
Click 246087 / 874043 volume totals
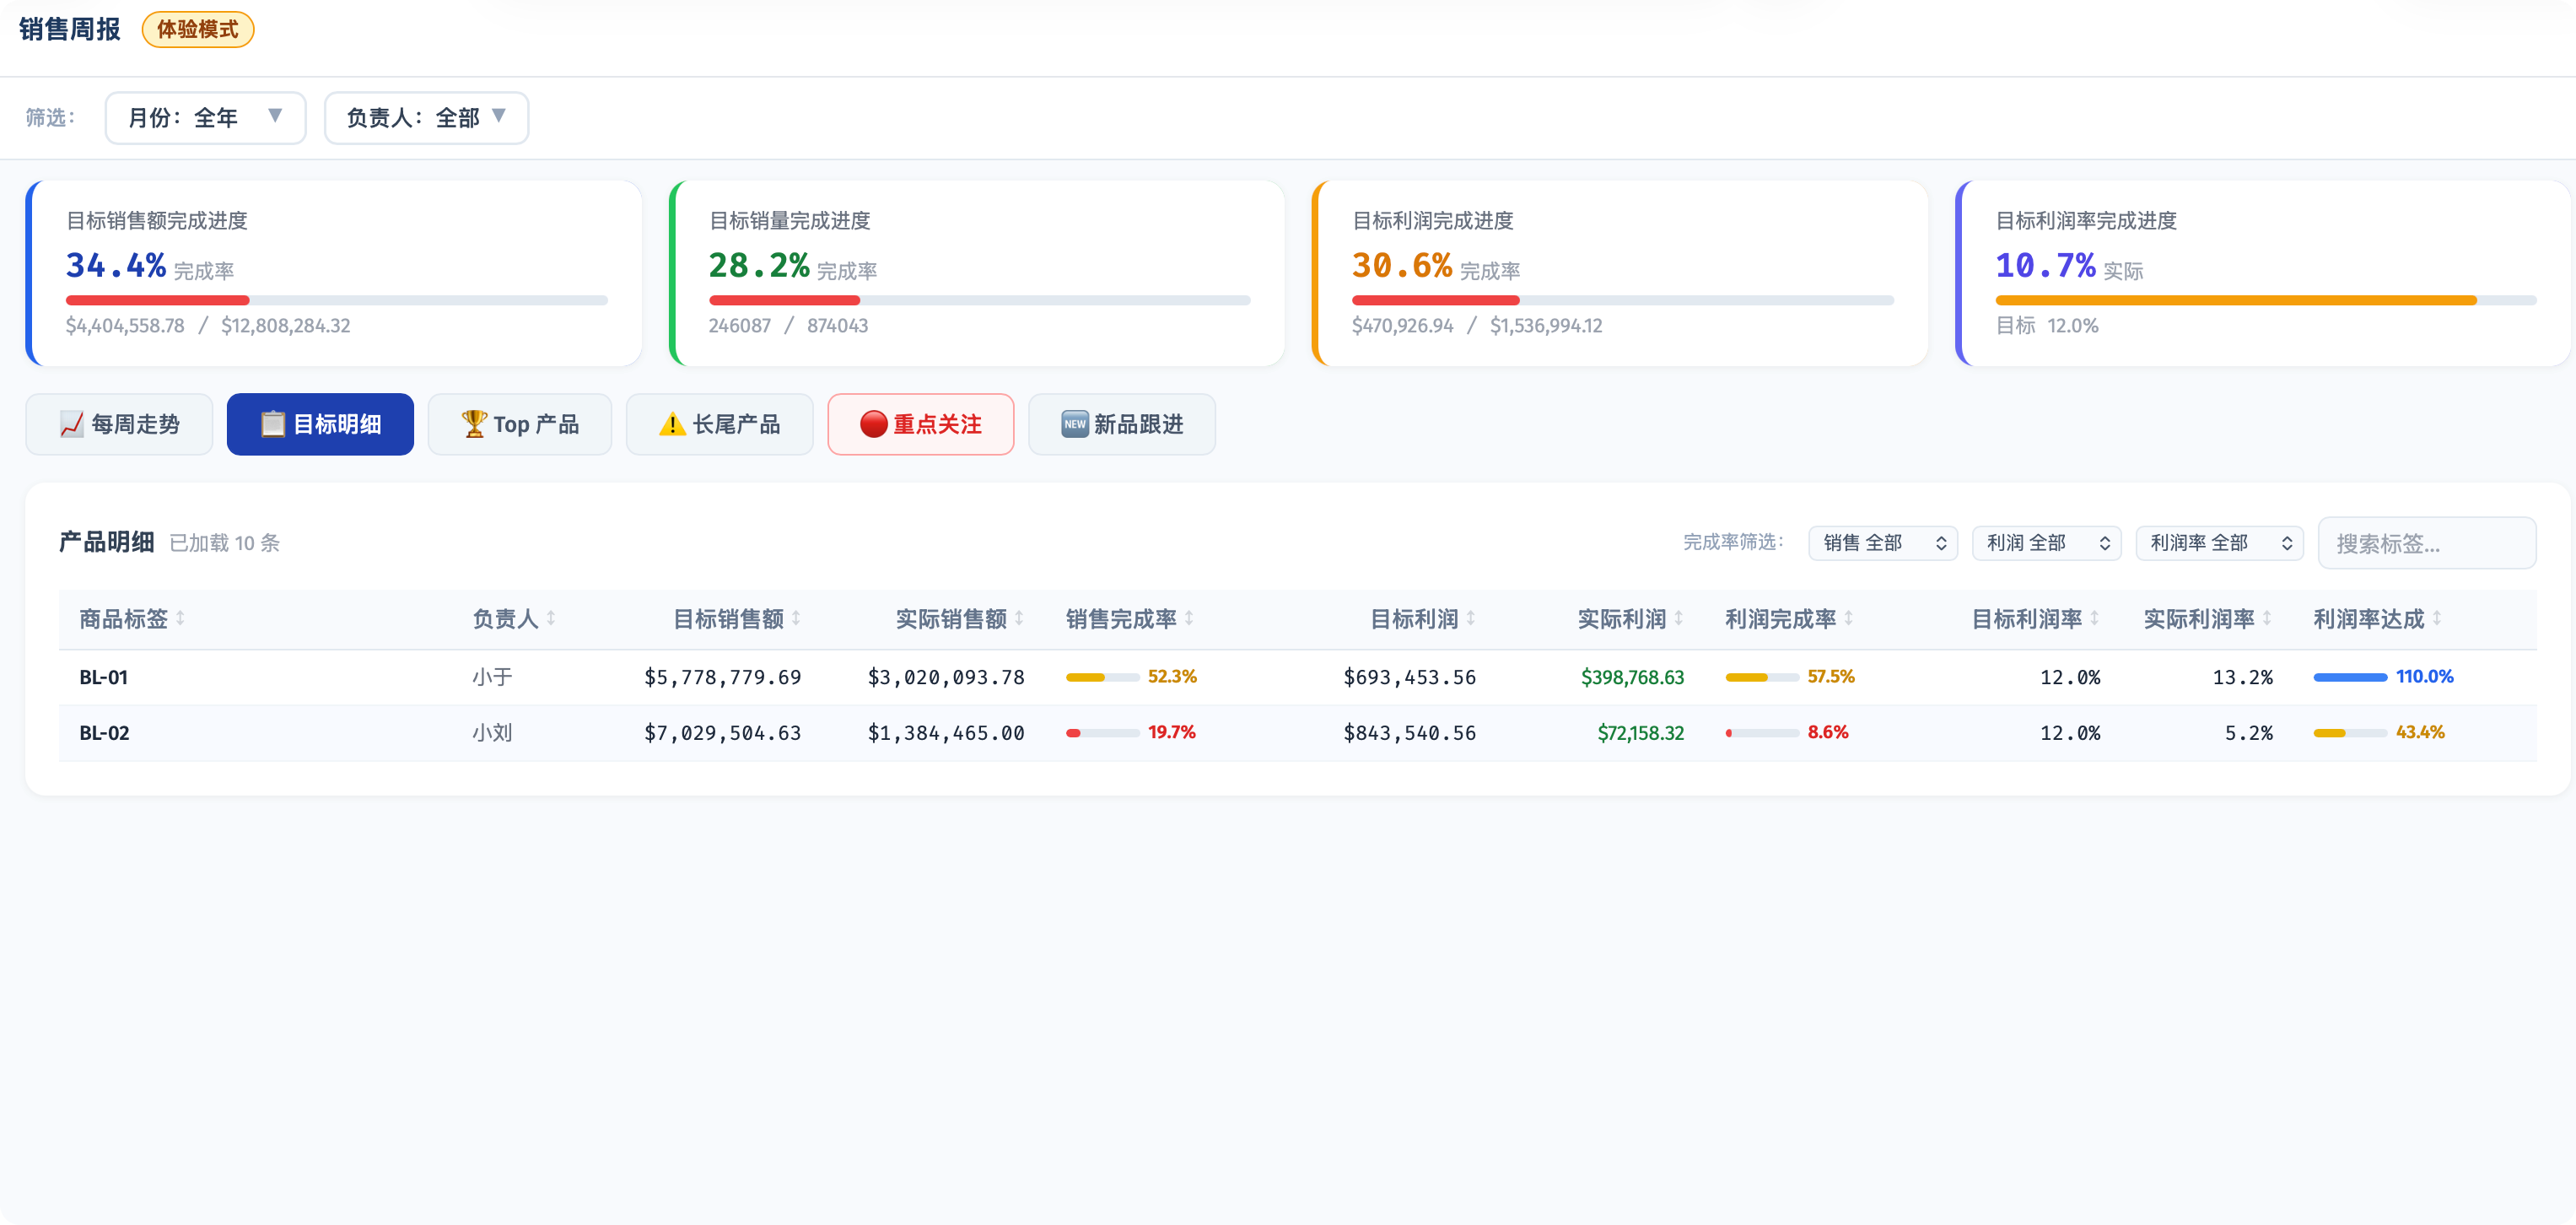[788, 326]
